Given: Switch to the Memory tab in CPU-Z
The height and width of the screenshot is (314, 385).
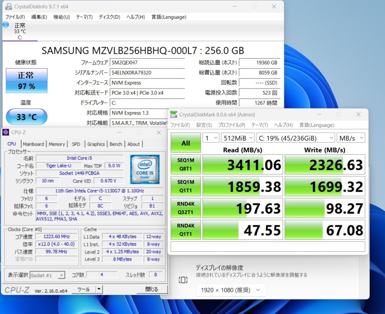Looking at the screenshot, I should tap(57, 144).
